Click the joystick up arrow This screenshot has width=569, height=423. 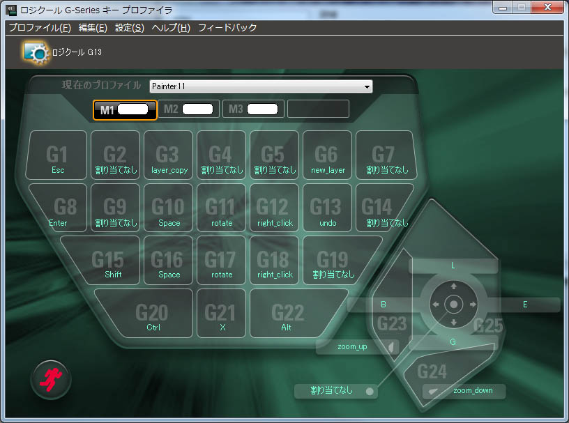(x=454, y=286)
